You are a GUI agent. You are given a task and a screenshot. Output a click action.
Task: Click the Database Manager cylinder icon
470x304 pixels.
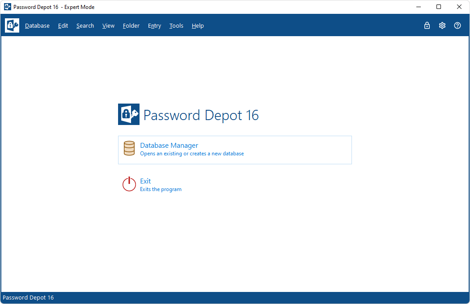pyautogui.click(x=129, y=148)
